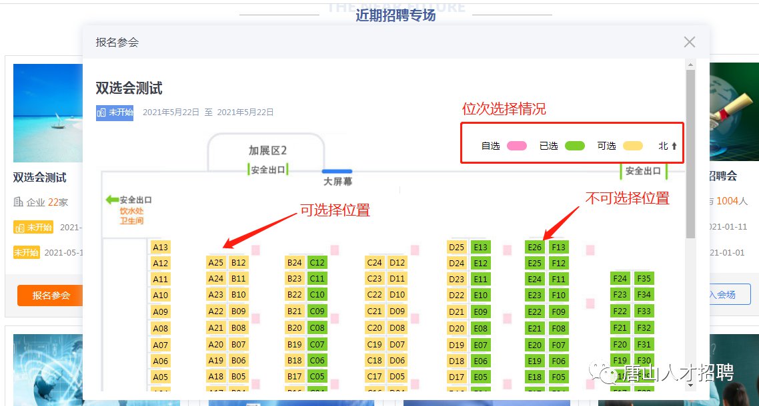Image resolution: width=759 pixels, height=406 pixels.
Task: Click the 大屏幕 label
Action: [338, 182]
